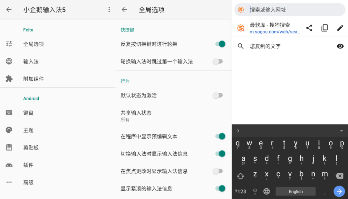Collapse the keyboard with the down triangle
The width and height of the screenshot is (348, 199).
pyautogui.click(x=341, y=131)
